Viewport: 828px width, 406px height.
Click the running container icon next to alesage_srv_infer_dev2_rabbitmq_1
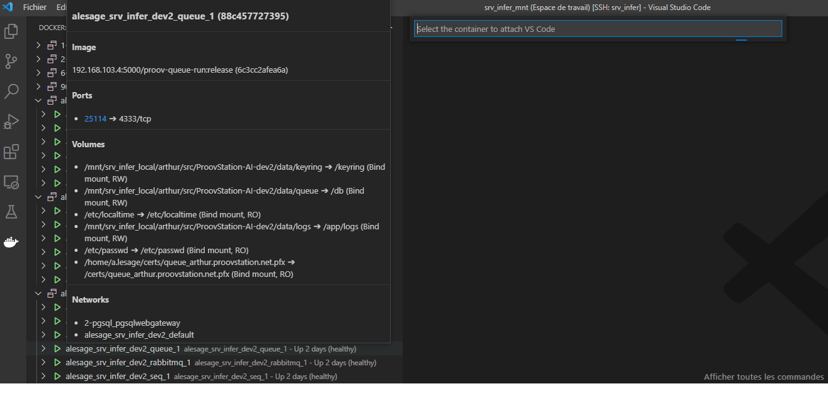click(57, 362)
